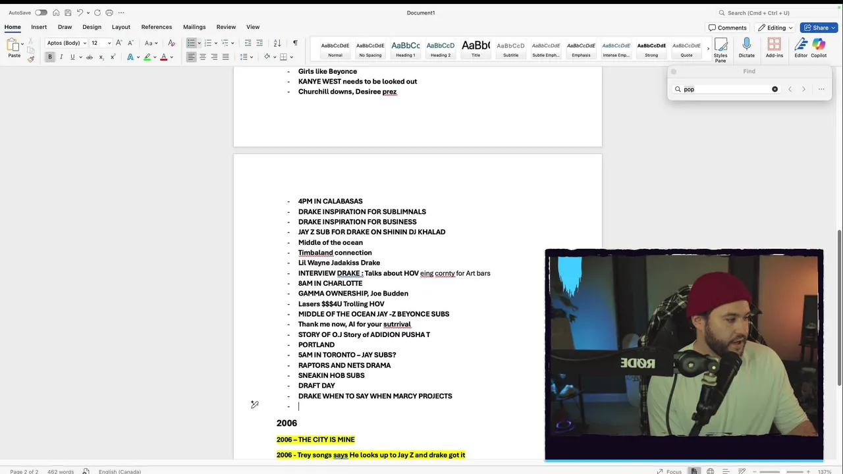Toggle Underline formatting
Viewport: 843px width, 474px height.
pyautogui.click(x=72, y=57)
